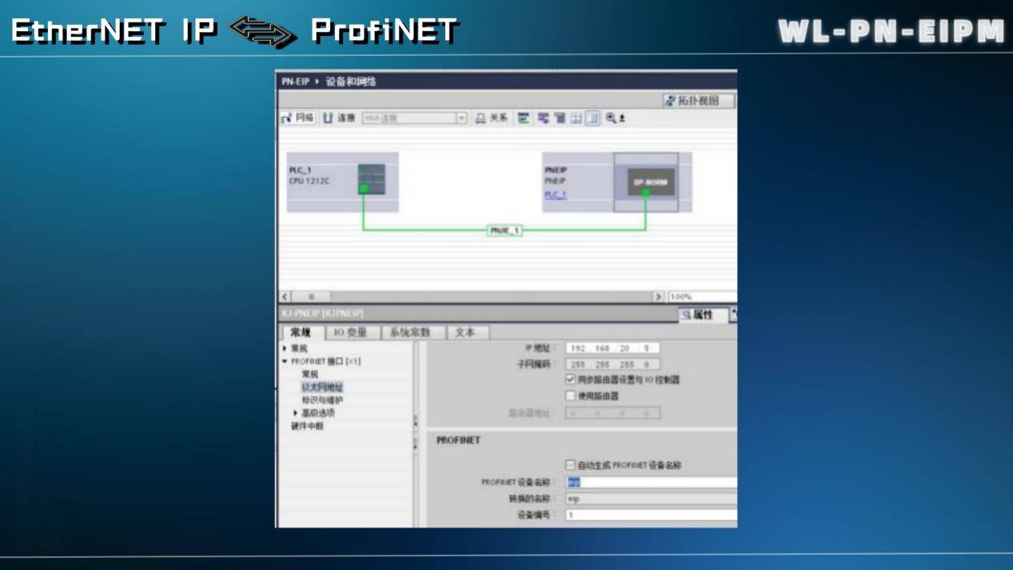Click the highlighted page-layout toolbar icon

pyautogui.click(x=592, y=118)
